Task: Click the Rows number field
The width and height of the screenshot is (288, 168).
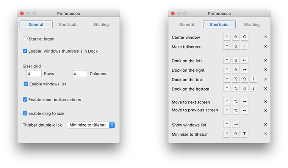Action: (34, 74)
